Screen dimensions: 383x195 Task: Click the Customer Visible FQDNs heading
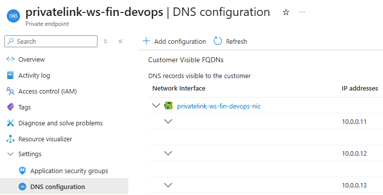(x=186, y=60)
